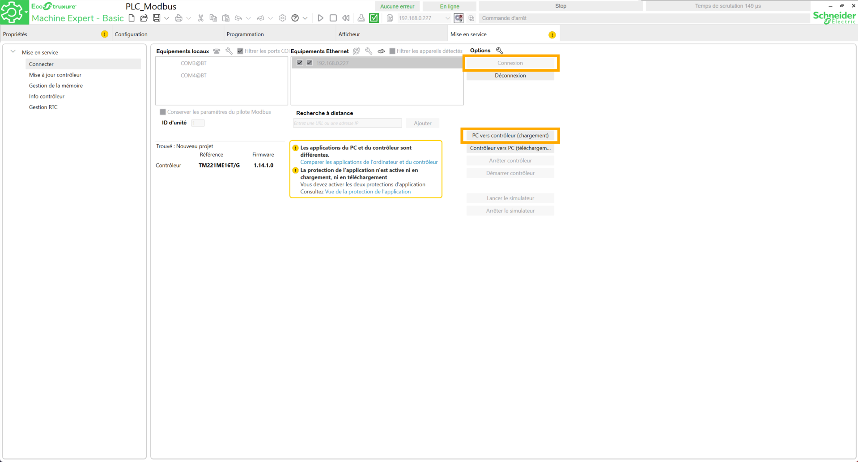858x462 pixels.
Task: Click the modem phone icon for local equipment
Action: coord(217,51)
